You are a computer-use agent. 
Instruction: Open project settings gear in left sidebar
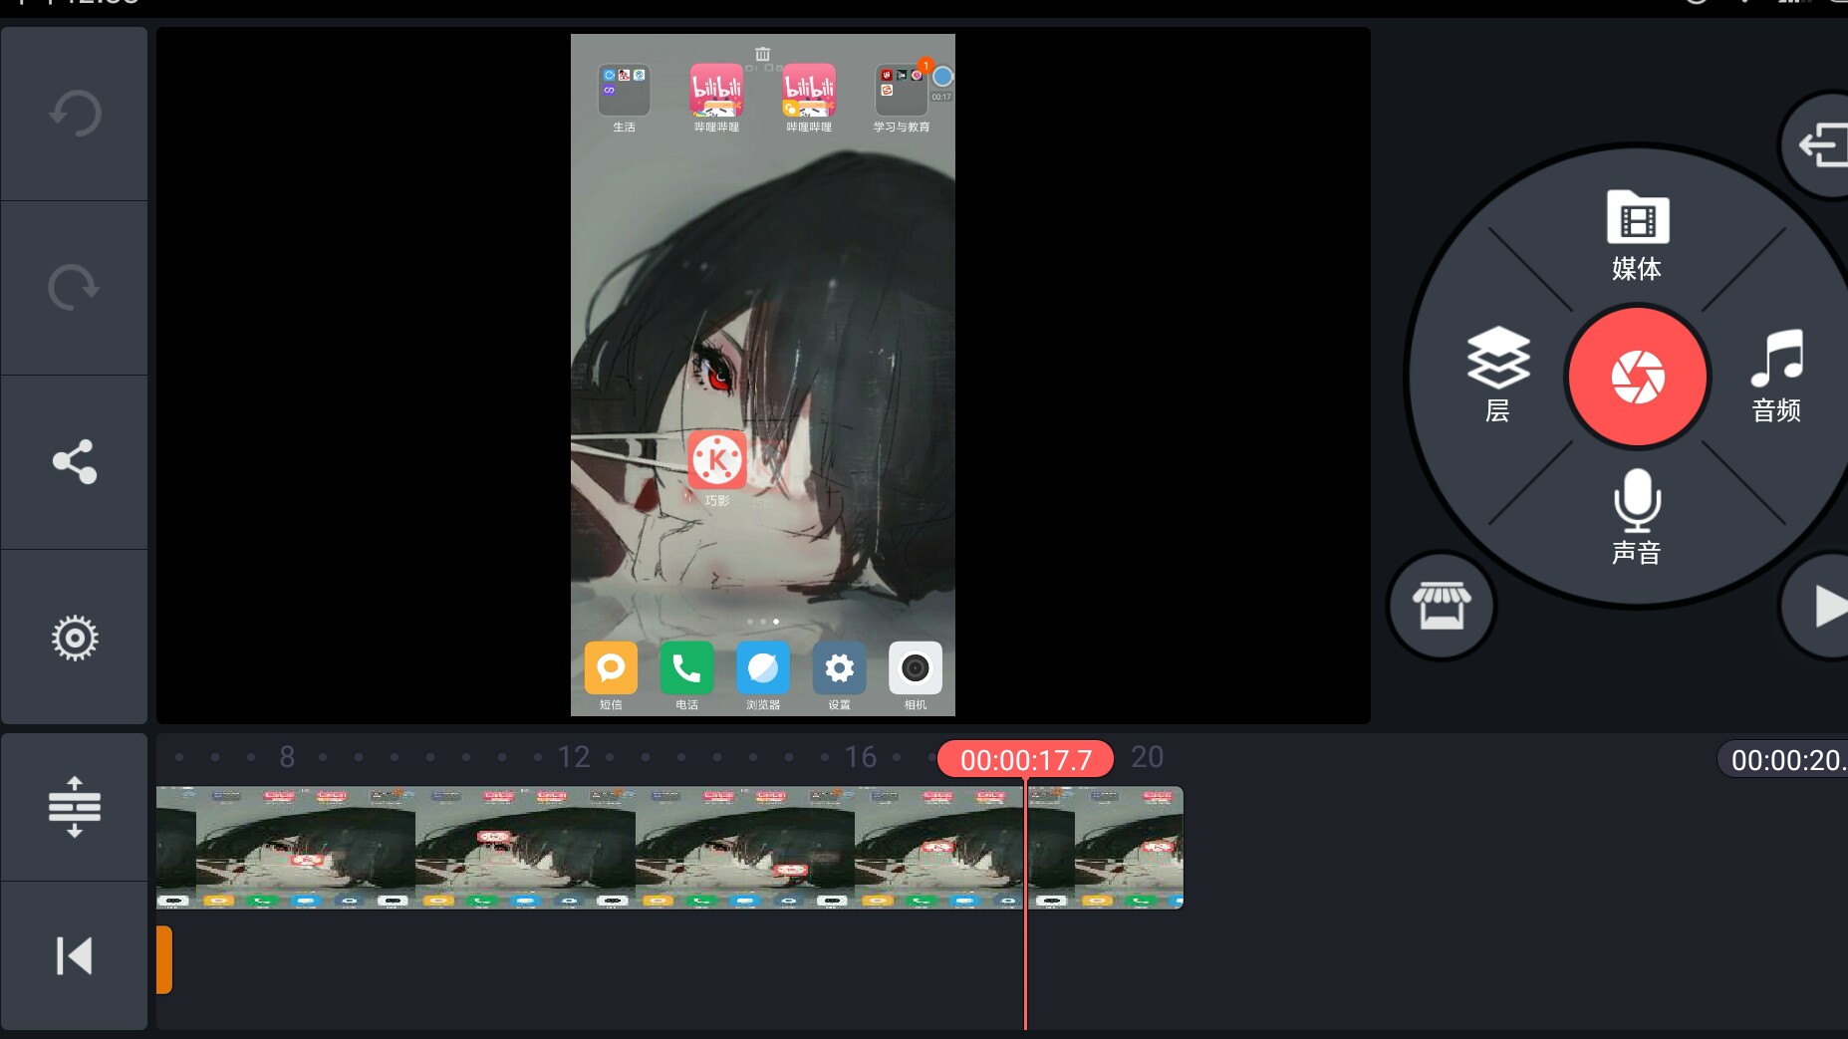pyautogui.click(x=75, y=638)
